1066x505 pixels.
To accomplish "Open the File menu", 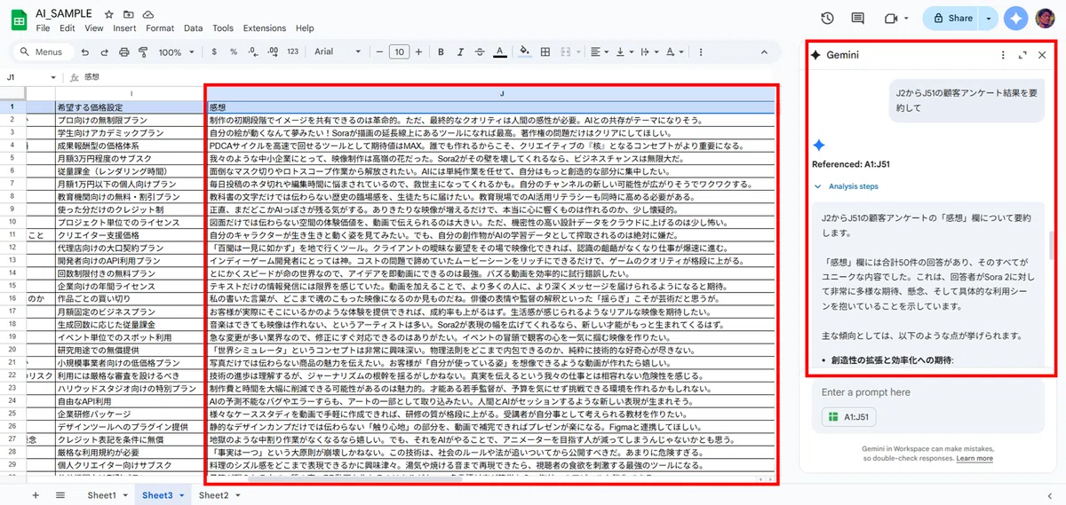I will (x=43, y=28).
